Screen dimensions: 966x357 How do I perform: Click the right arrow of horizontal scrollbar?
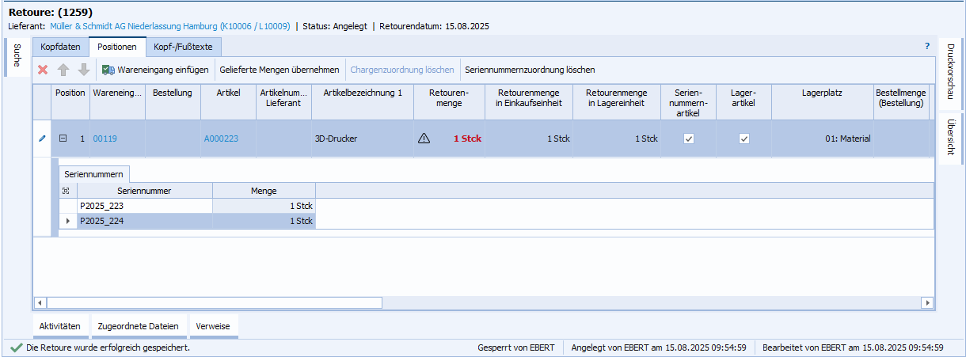tap(926, 302)
